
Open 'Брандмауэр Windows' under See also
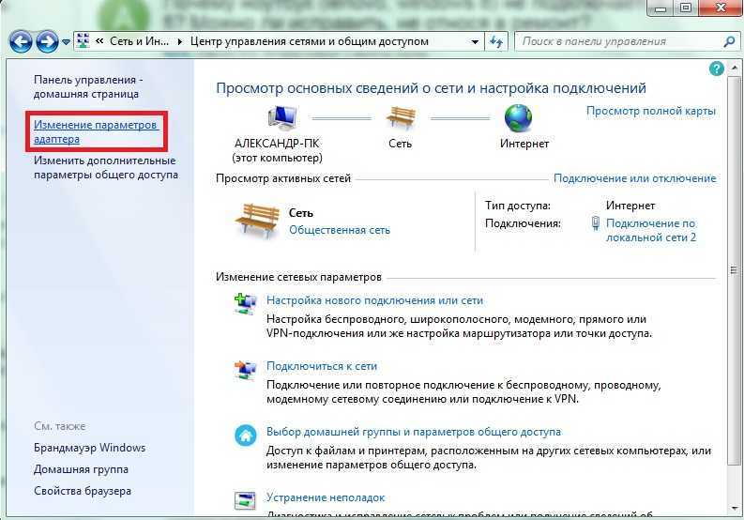coord(89,448)
